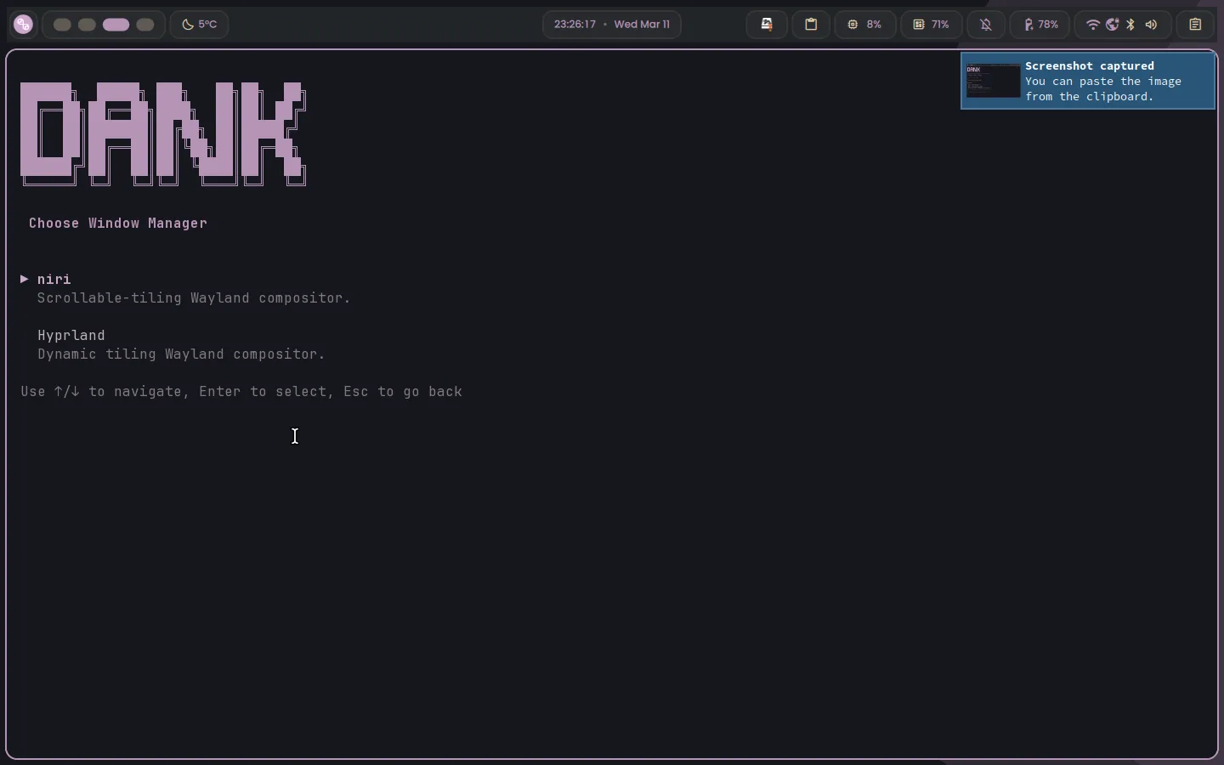This screenshot has width=1224, height=765.
Task: Open the notes icon at the far right
Action: coord(1196,25)
